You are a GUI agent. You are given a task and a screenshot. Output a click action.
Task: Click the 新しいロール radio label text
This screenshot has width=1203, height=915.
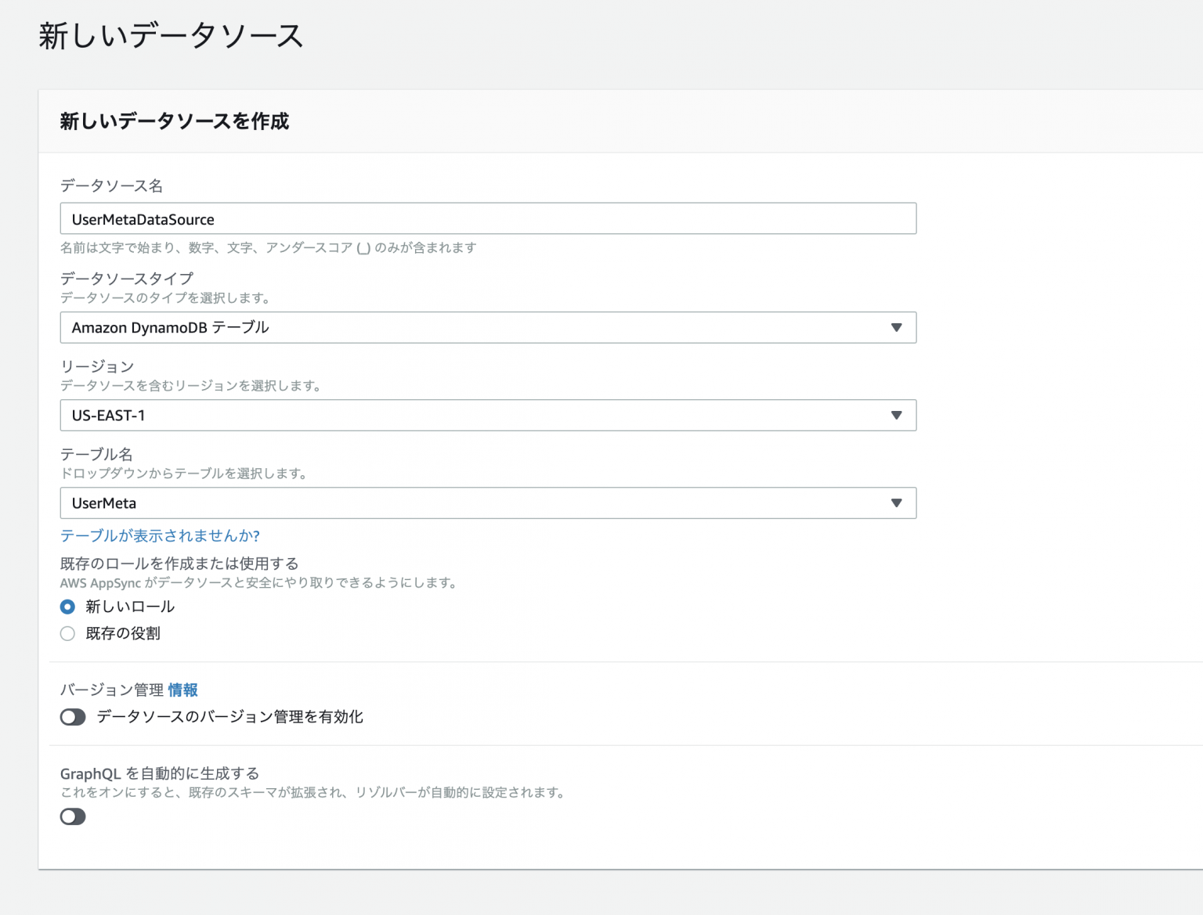click(x=128, y=607)
